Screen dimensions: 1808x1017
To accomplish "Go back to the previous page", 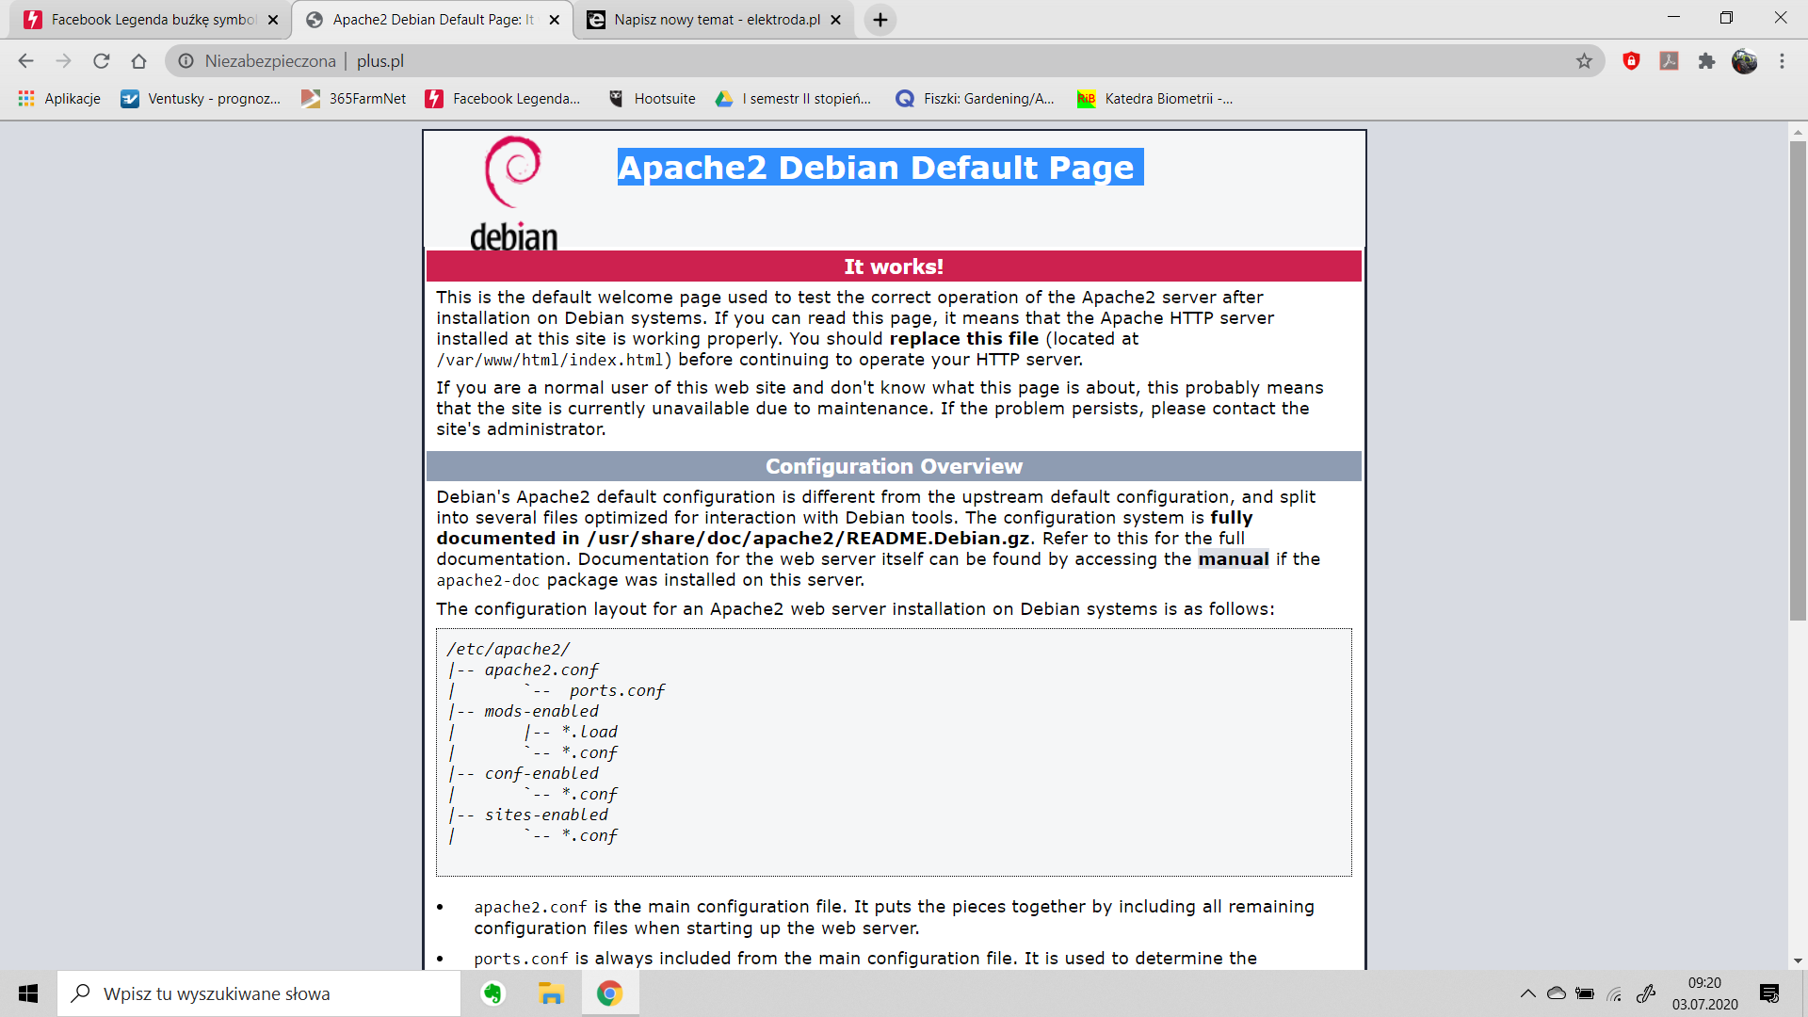I will 25,61.
